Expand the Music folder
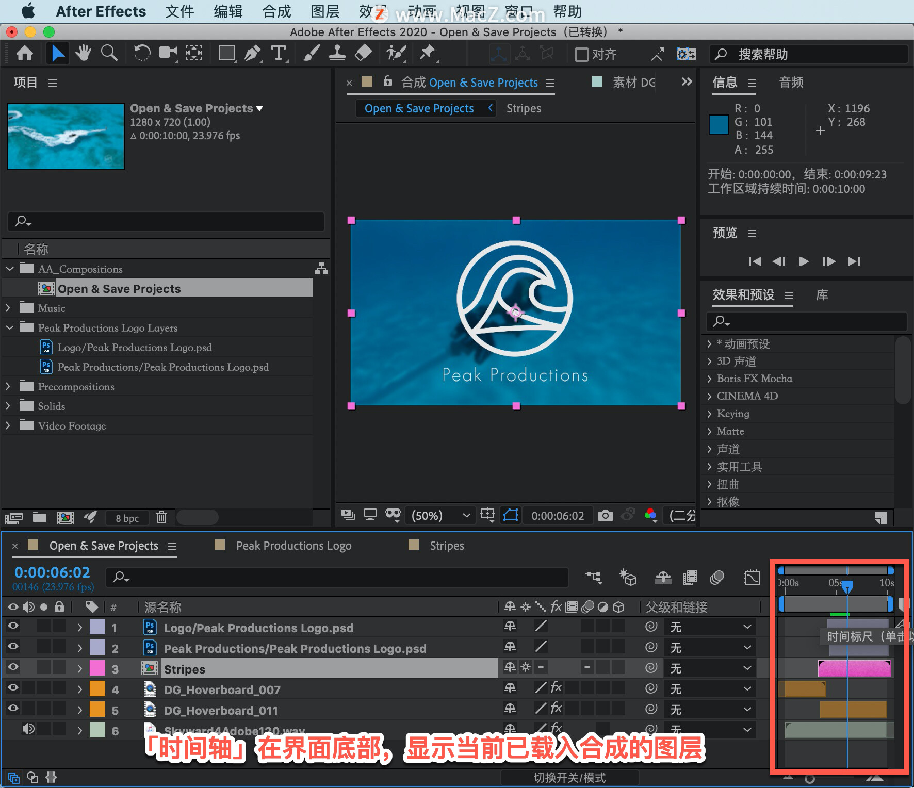Viewport: 914px width, 788px height. point(8,308)
